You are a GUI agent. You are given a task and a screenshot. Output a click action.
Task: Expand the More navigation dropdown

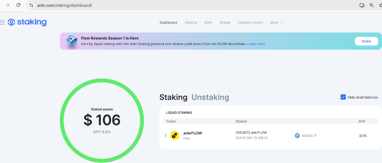[x=277, y=23]
